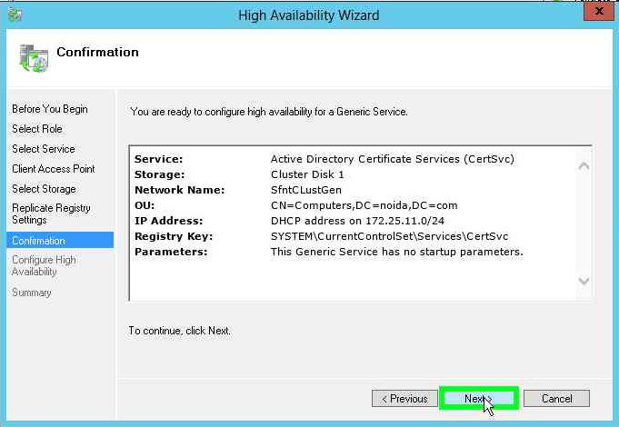This screenshot has height=427, width=619.
Task: Select the highlighted Confirmation step
Action: (60, 241)
